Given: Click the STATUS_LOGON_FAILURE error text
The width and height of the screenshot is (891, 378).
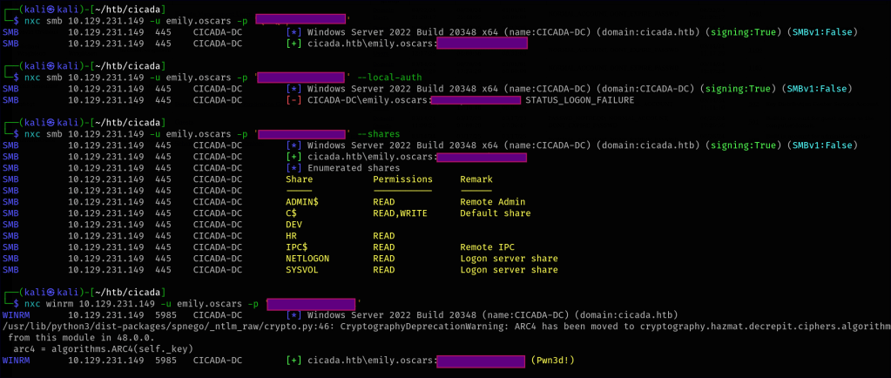Looking at the screenshot, I should click(x=580, y=100).
